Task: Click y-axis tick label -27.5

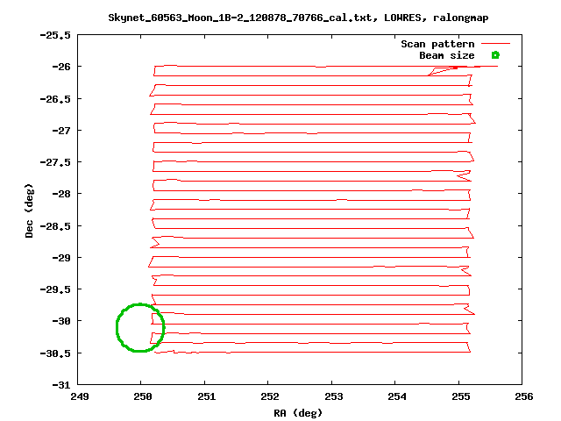Action: point(55,162)
